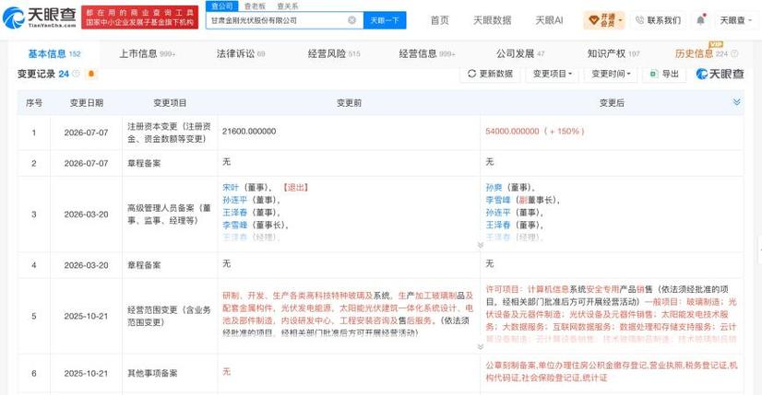762x395 pixels.
Task: Open 孙连平 link in 变更后 column
Action: (498, 213)
